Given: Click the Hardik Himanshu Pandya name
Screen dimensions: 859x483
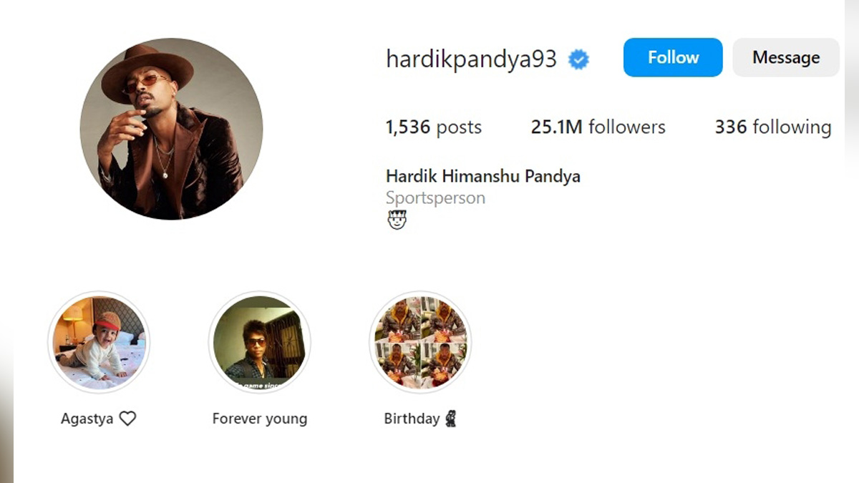Looking at the screenshot, I should tap(483, 176).
